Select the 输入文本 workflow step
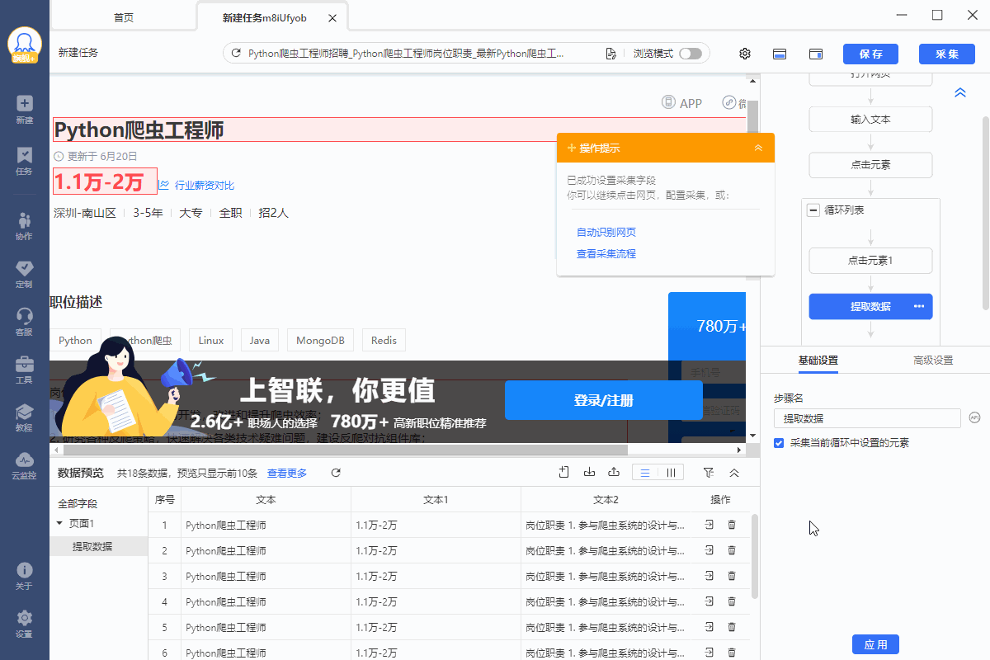Image resolution: width=990 pixels, height=660 pixels. click(870, 120)
